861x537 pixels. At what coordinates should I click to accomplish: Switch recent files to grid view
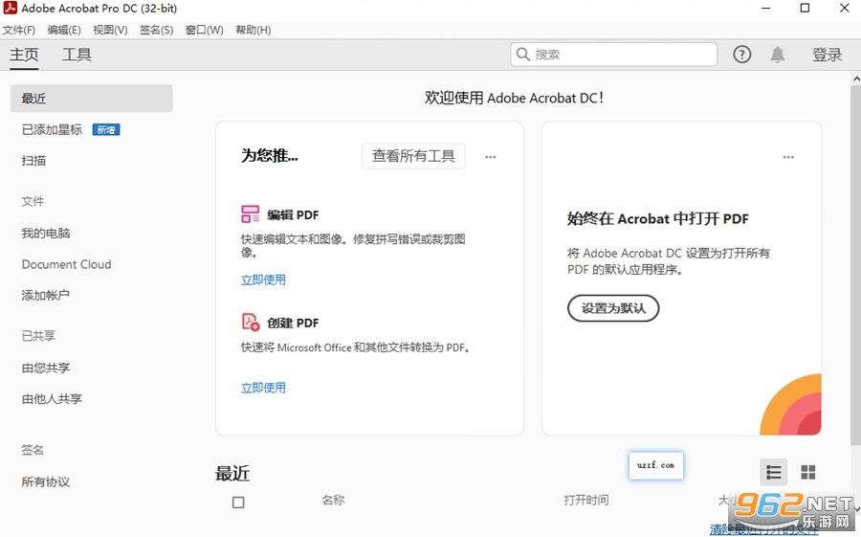807,472
